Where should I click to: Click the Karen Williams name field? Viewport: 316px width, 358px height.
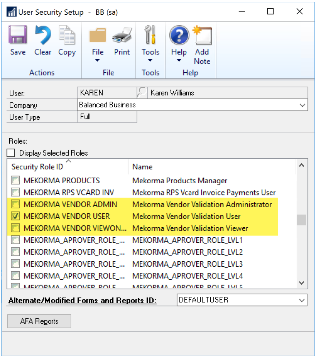pos(228,93)
